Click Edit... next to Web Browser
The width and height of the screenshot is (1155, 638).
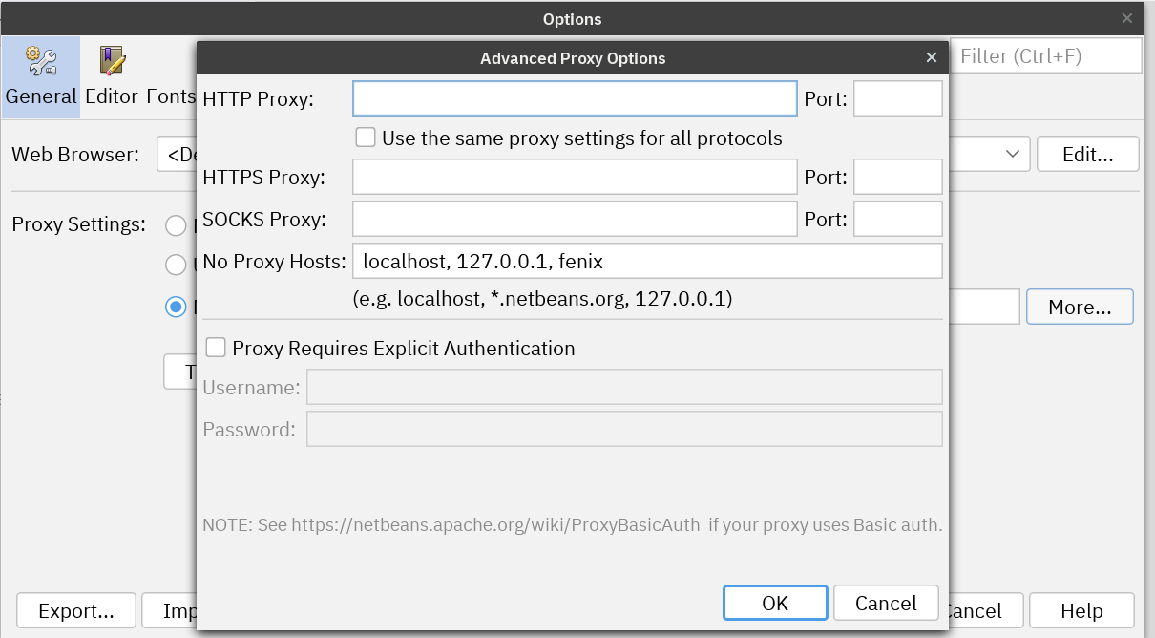(1087, 154)
